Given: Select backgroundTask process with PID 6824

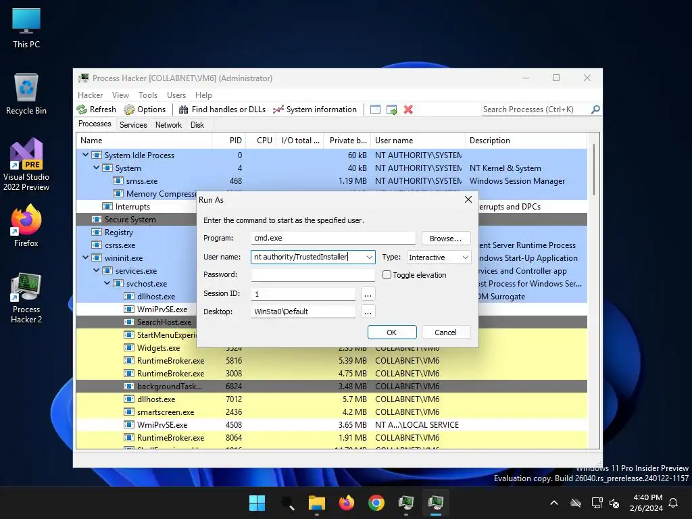Looking at the screenshot, I should click(331, 387).
